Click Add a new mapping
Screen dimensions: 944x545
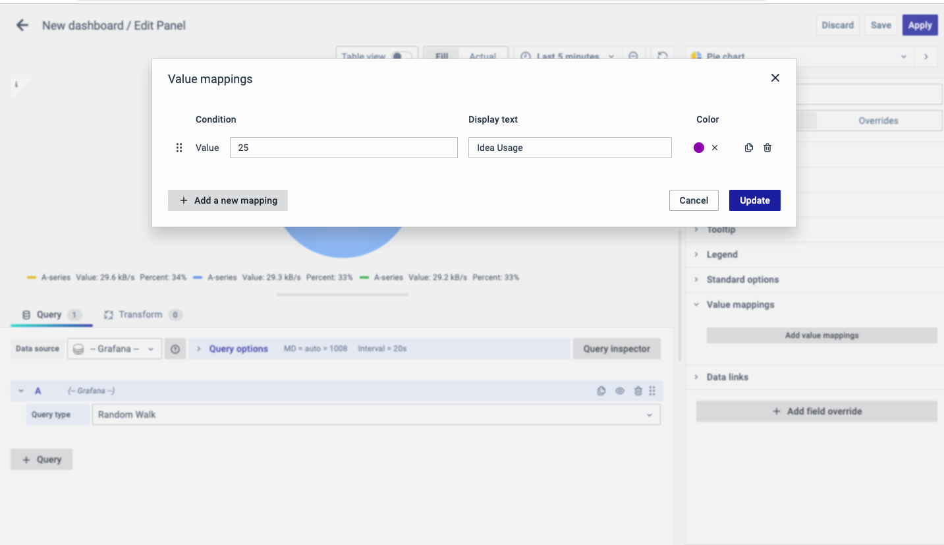coord(228,201)
